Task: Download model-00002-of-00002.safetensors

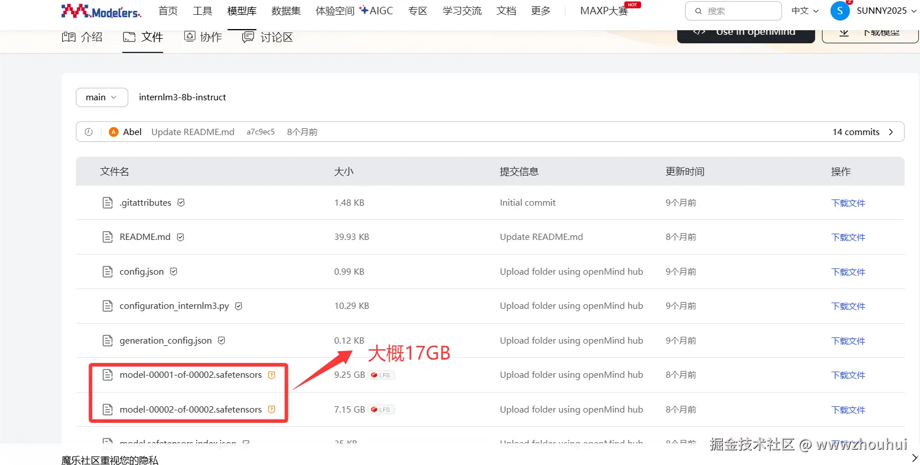Action: (x=848, y=410)
